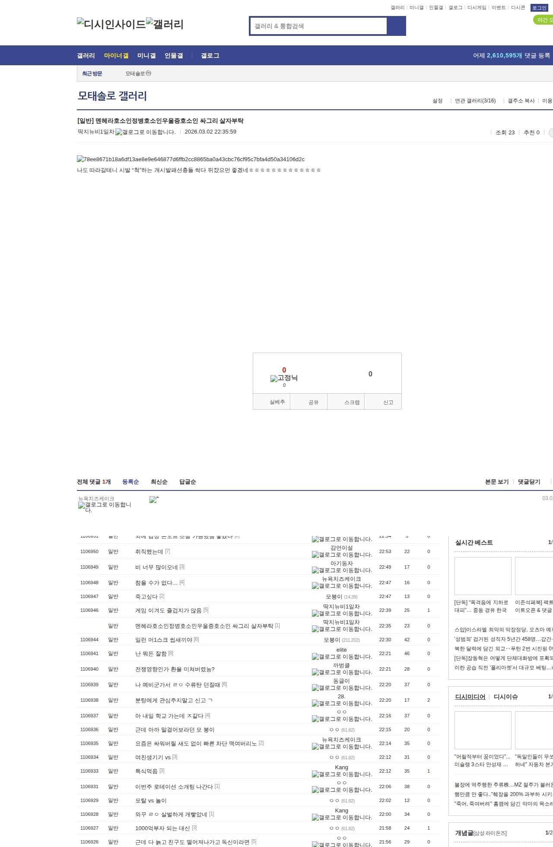Click the ⓜ 모태솔로 recent visit entry

tap(138, 73)
